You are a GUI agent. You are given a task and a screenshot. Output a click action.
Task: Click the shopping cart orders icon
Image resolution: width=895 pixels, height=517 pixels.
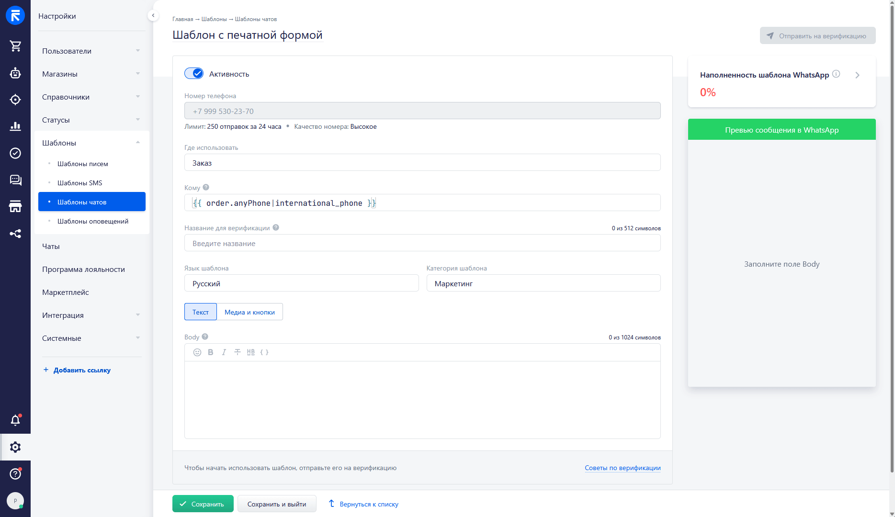(15, 46)
